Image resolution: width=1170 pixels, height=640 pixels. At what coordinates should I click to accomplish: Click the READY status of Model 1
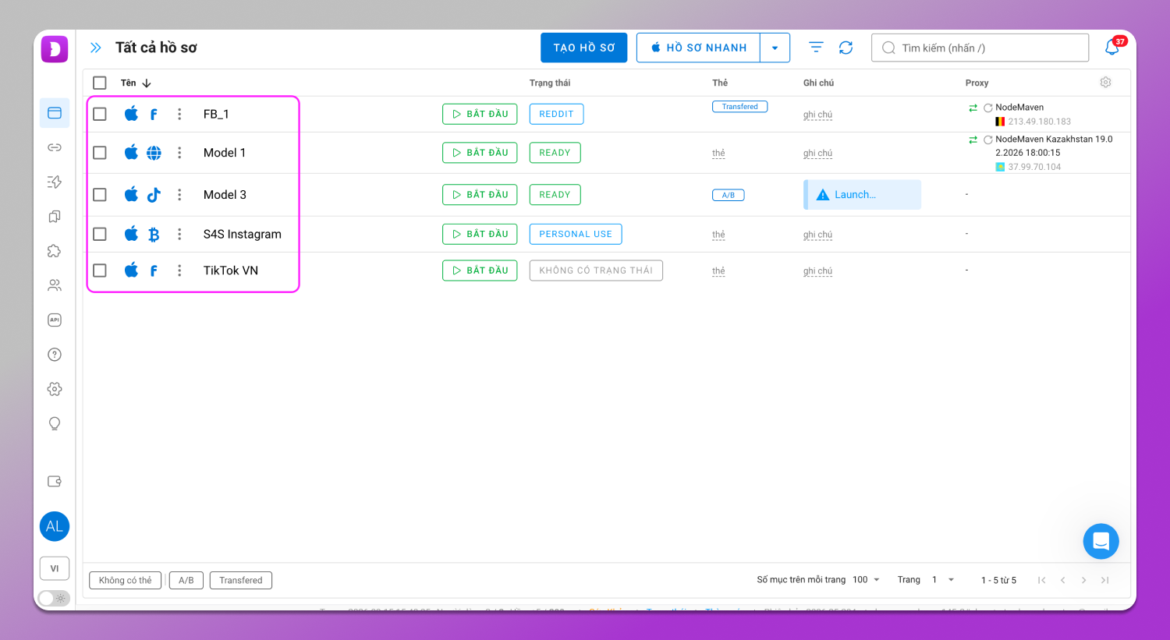coord(555,153)
